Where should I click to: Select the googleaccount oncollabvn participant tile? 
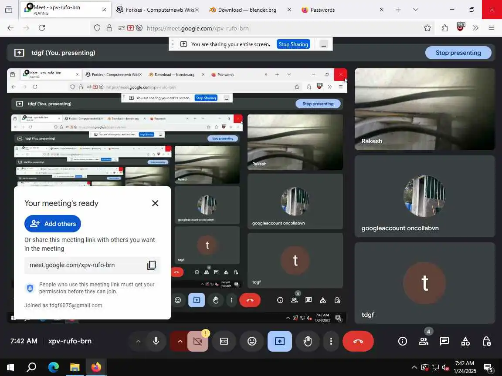tap(424, 196)
